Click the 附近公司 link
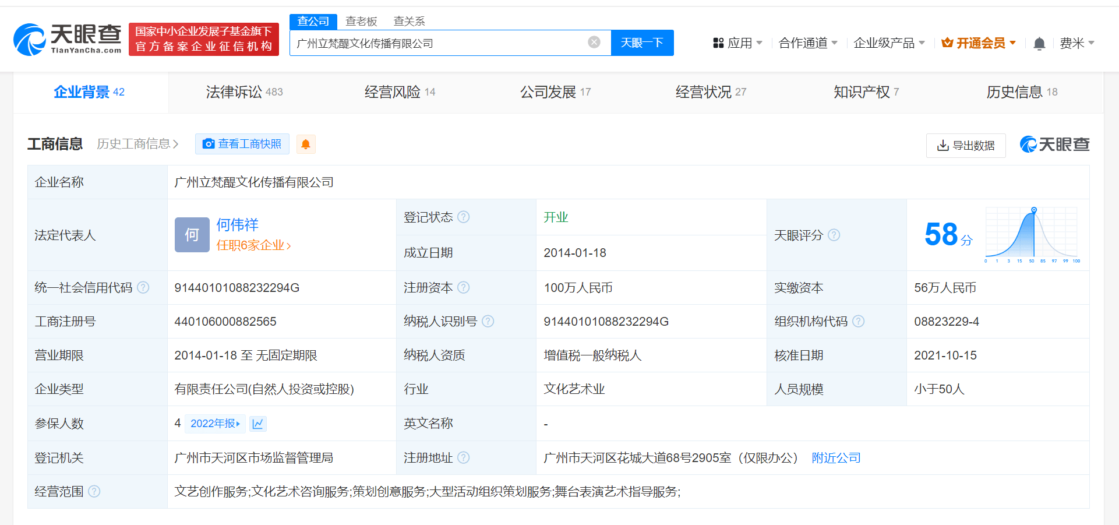The height and width of the screenshot is (525, 1119). point(836,458)
